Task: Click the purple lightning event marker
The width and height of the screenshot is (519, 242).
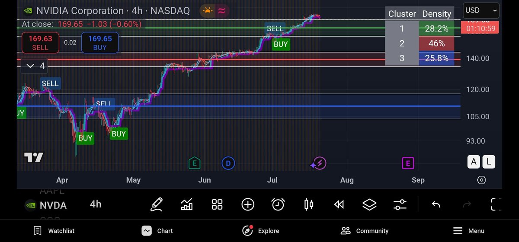Action: [x=319, y=163]
